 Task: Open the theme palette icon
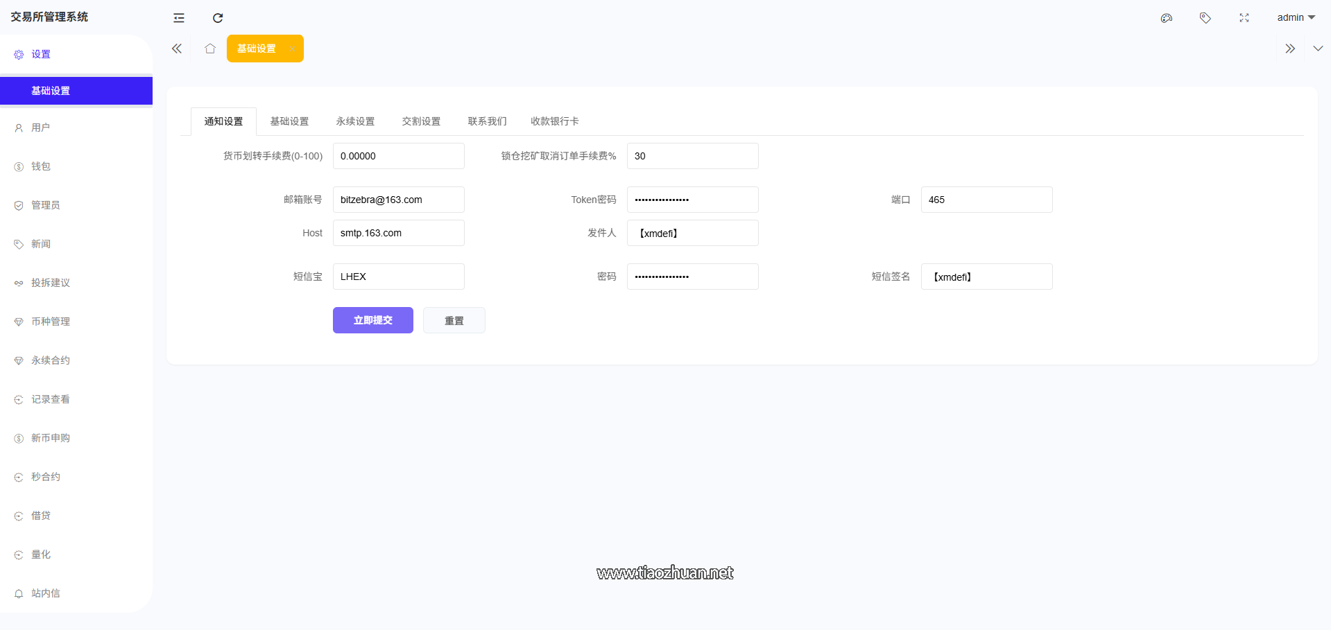pyautogui.click(x=1167, y=18)
